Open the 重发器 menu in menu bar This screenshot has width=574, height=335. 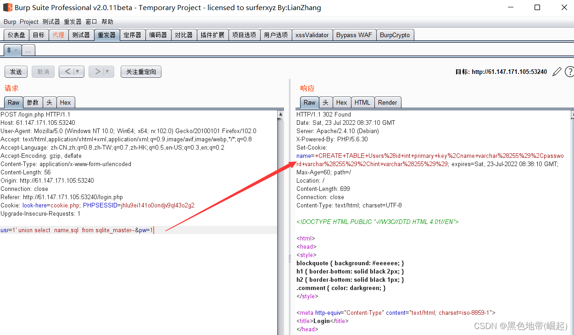pyautogui.click(x=72, y=22)
